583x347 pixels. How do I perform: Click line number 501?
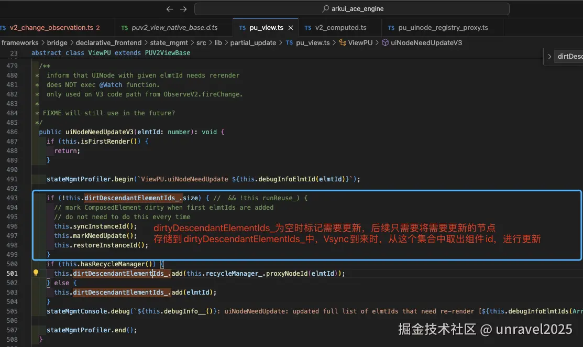tap(12, 274)
